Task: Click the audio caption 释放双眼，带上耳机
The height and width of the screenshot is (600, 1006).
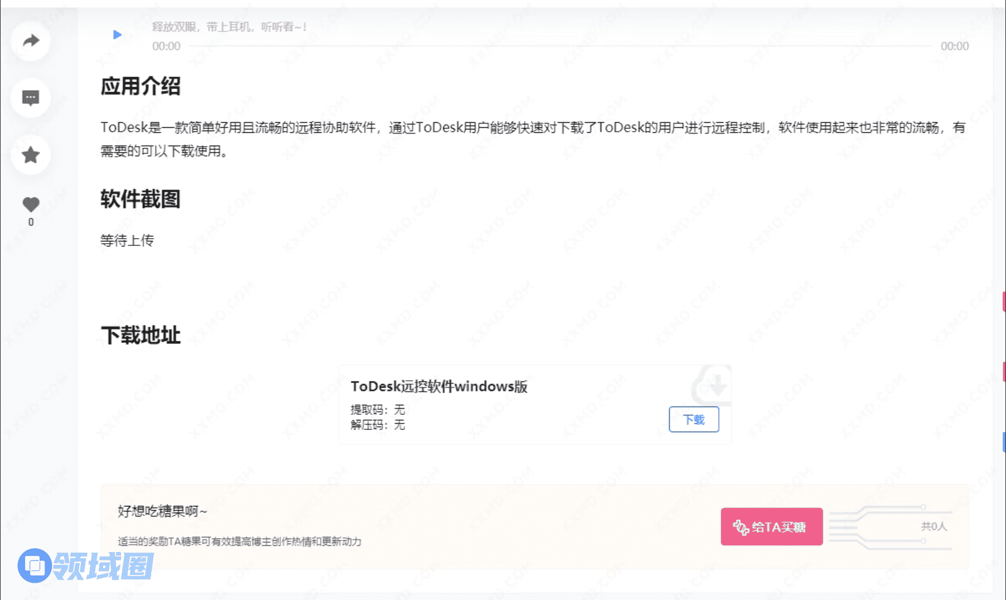Action: click(x=229, y=27)
